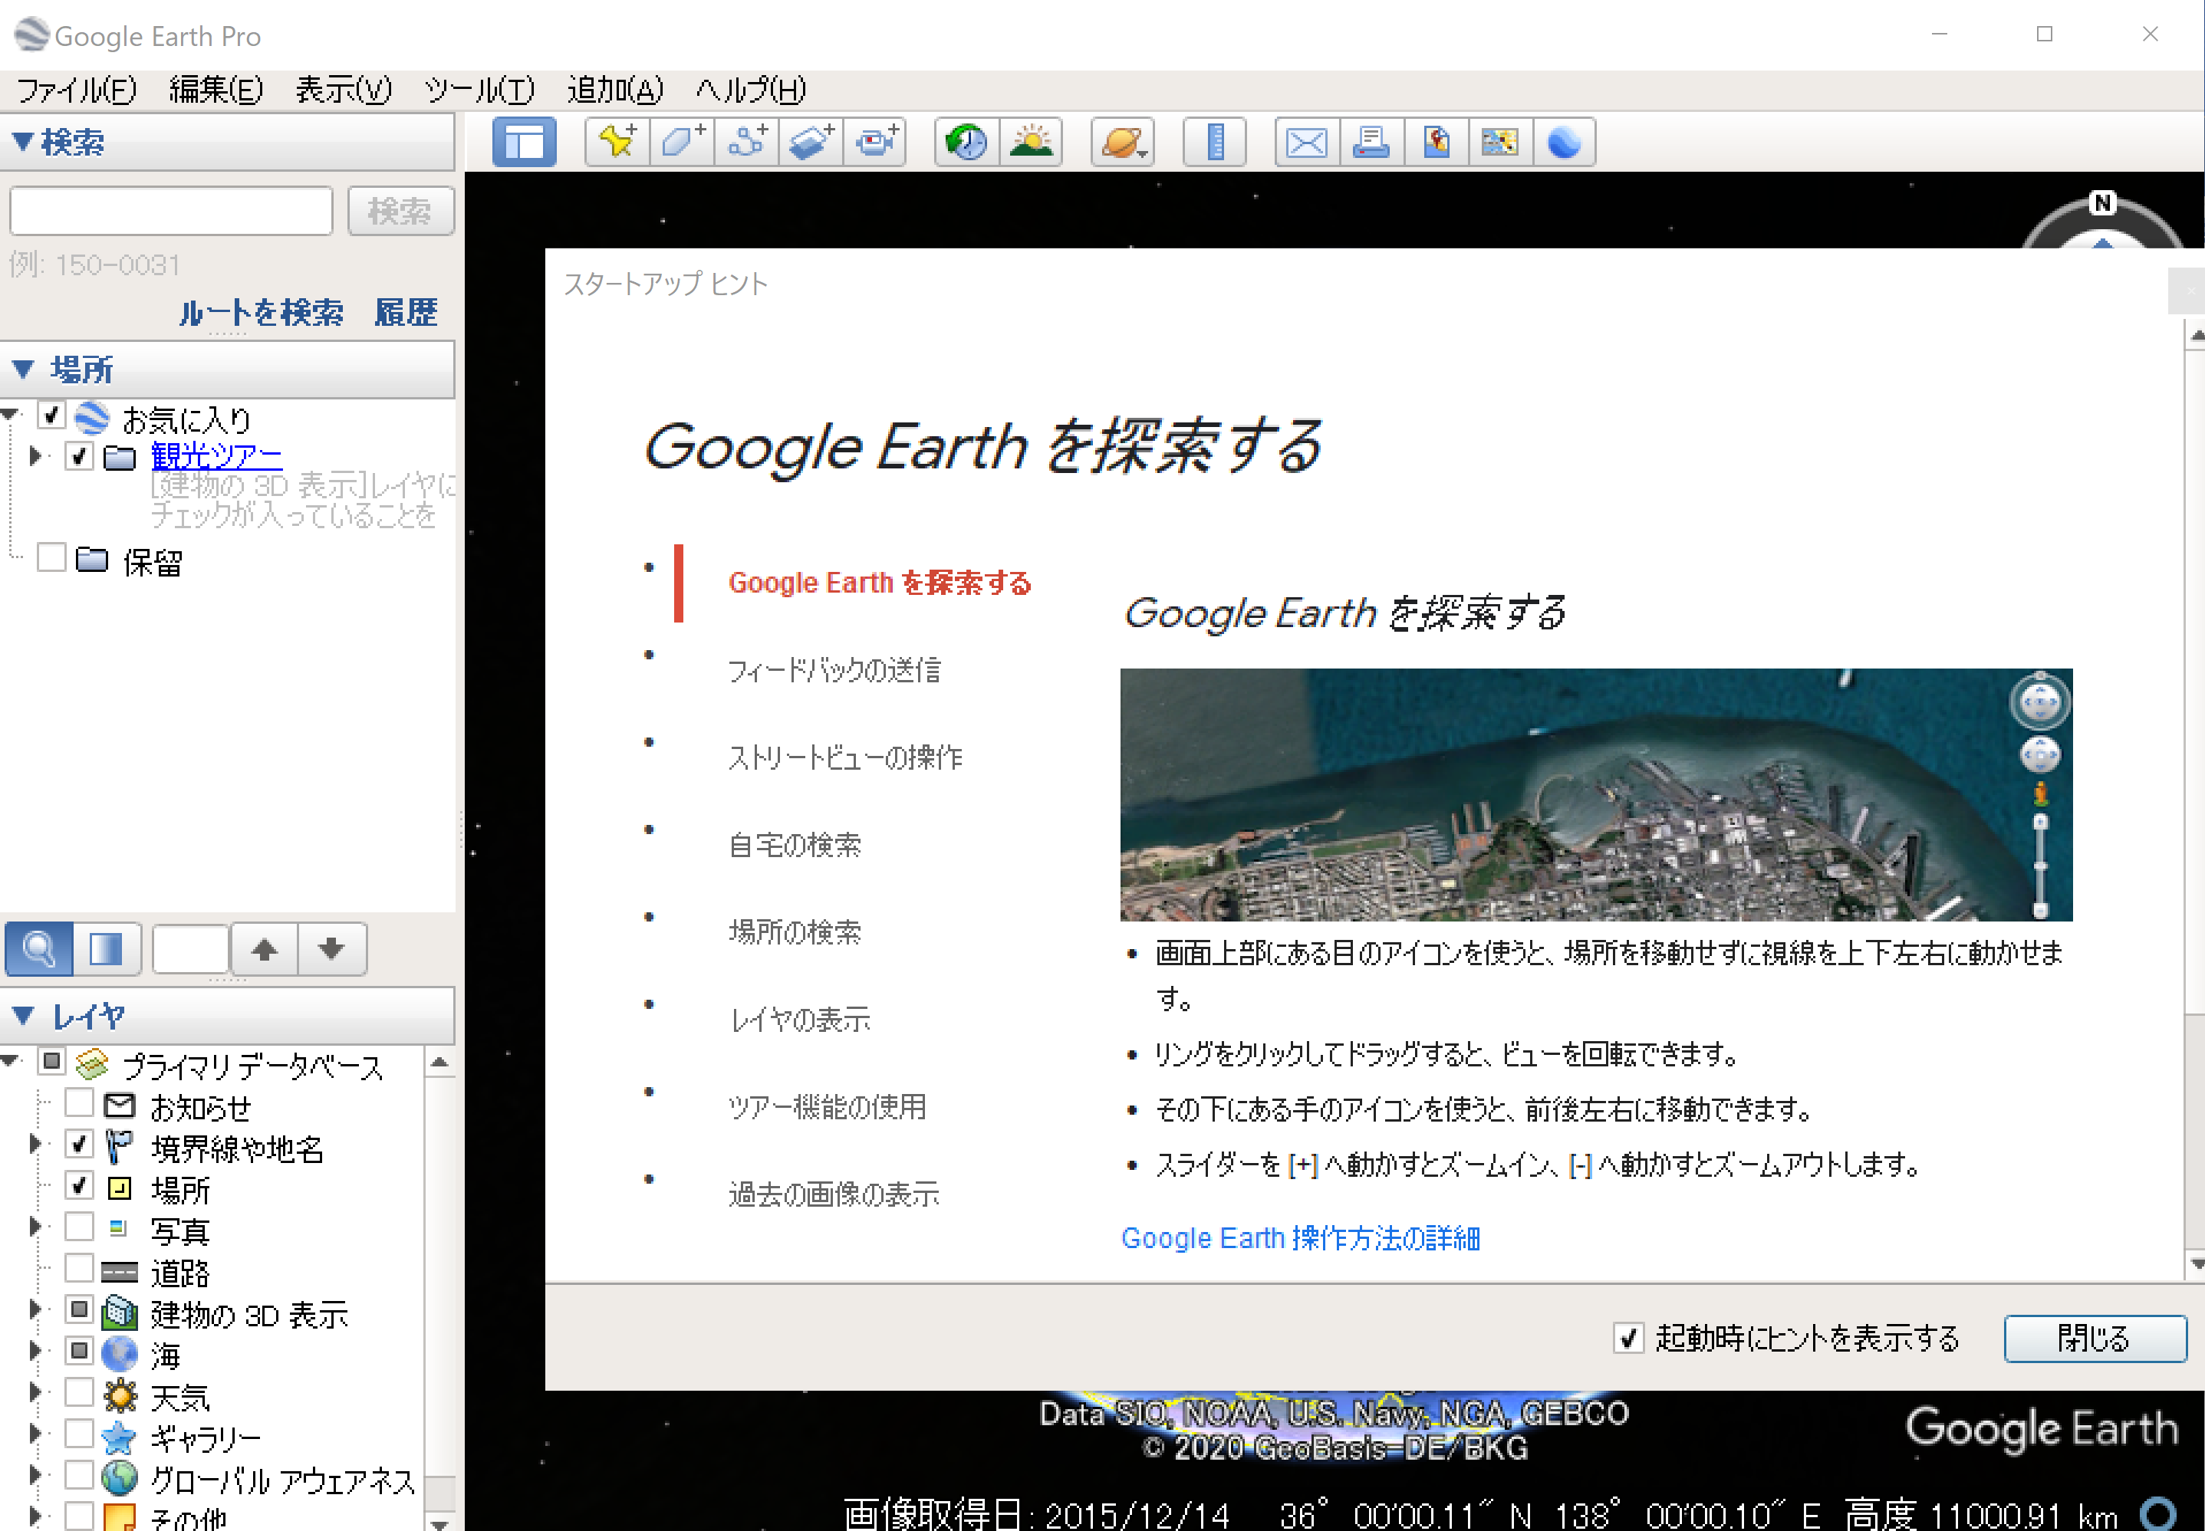Image resolution: width=2205 pixels, height=1531 pixels.
Task: Collapse the レイヤ panel
Action: (23, 1015)
